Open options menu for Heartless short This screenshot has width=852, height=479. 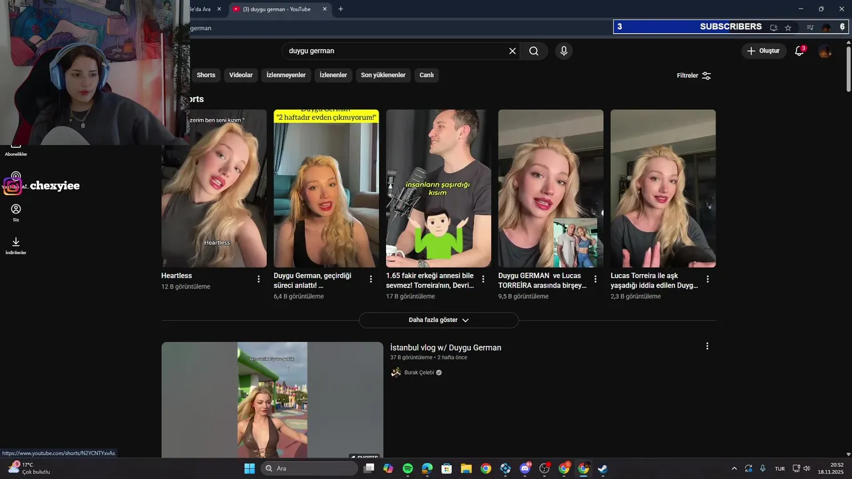pyautogui.click(x=259, y=279)
